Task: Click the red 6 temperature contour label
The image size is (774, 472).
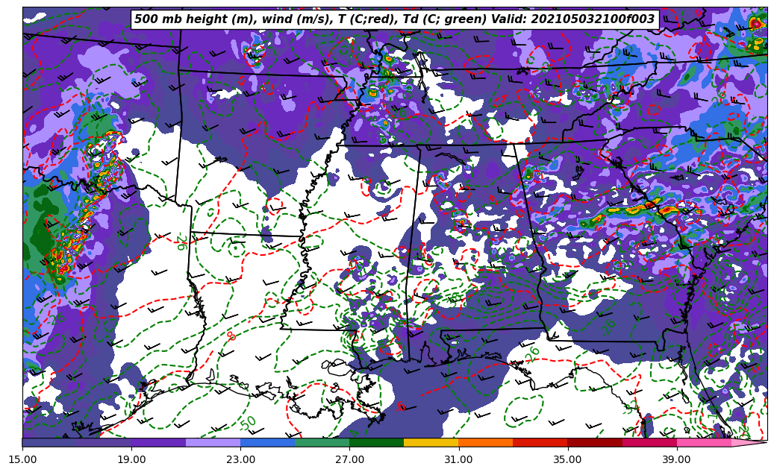Action: pos(402,407)
